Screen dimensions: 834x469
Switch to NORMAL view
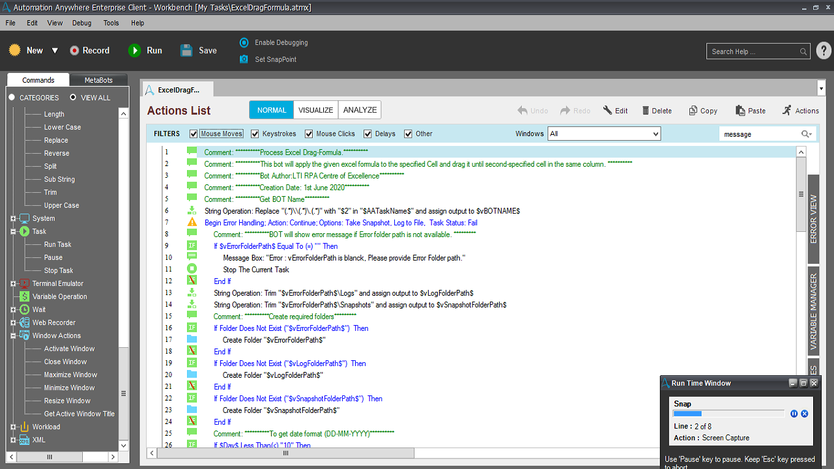point(272,110)
